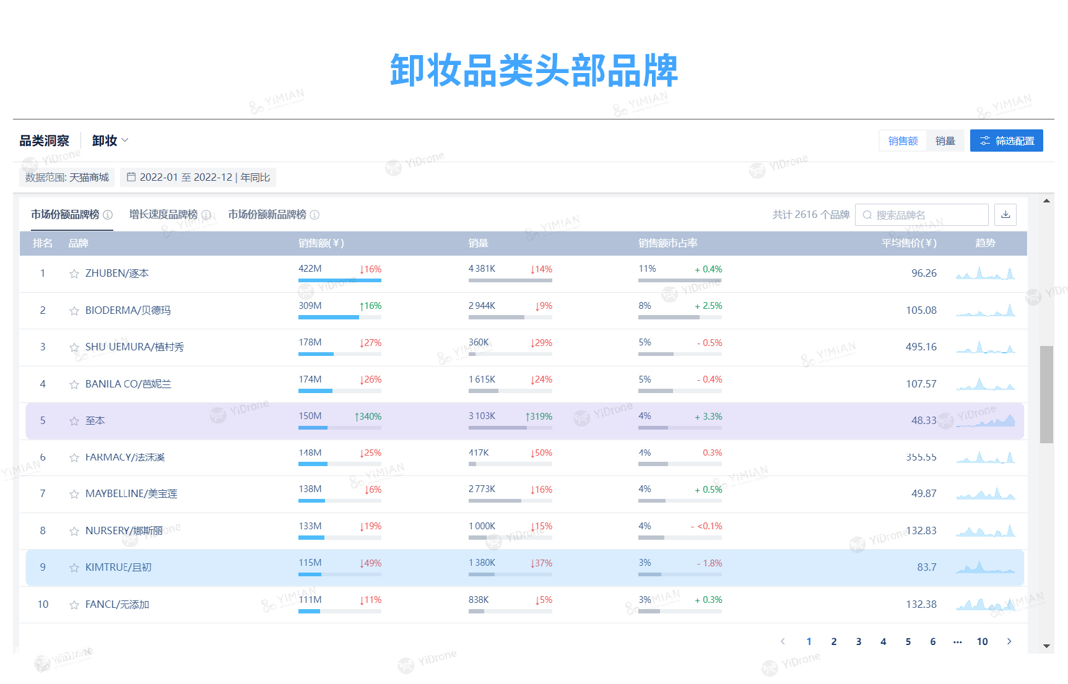Go to page 3
The width and height of the screenshot is (1068, 684).
tap(859, 641)
